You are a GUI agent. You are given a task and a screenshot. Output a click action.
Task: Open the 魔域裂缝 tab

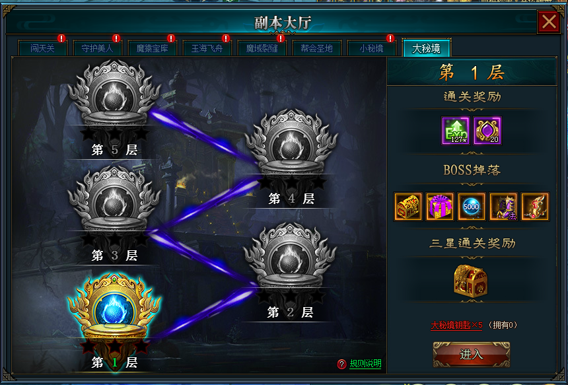coord(262,48)
